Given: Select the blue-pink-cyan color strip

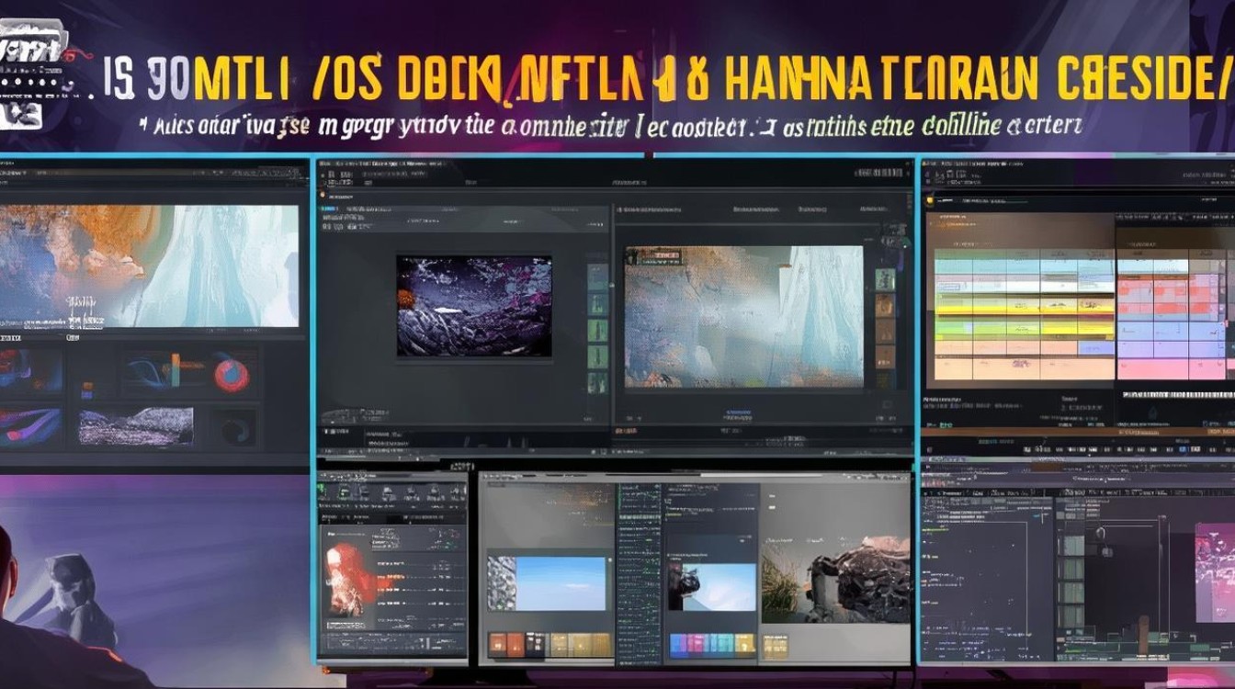Looking at the screenshot, I should coord(712,644).
